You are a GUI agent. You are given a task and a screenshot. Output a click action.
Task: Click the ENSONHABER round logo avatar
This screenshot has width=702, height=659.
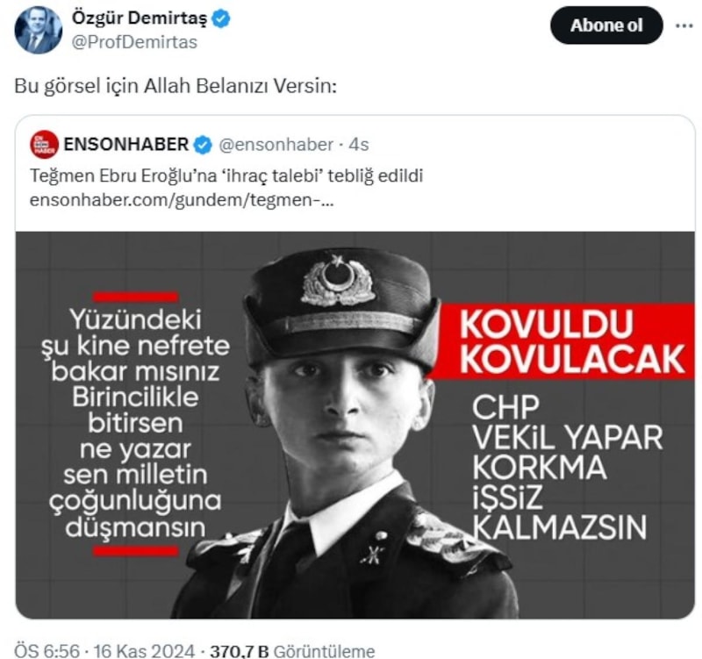tap(44, 145)
